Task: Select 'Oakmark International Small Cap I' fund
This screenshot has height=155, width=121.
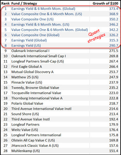Action: pyautogui.click(x=39, y=56)
